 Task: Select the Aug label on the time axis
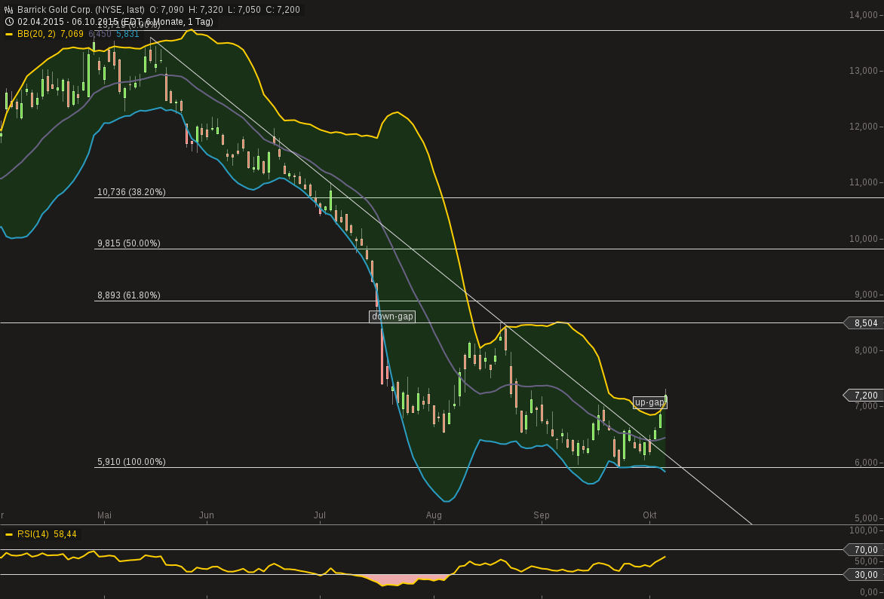tap(434, 515)
